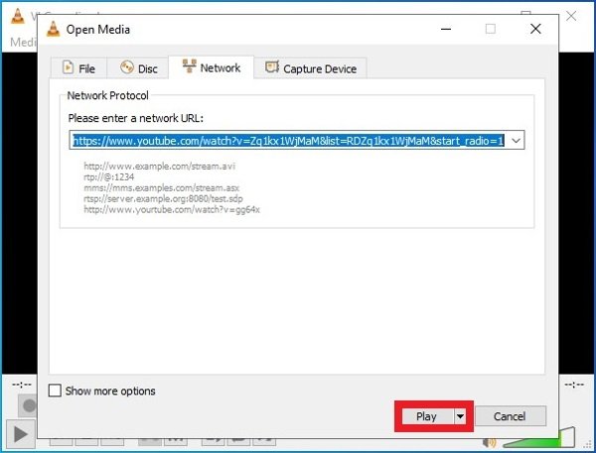The height and width of the screenshot is (453, 596).
Task: Open the Media menu in VLC main window
Action: [x=23, y=42]
